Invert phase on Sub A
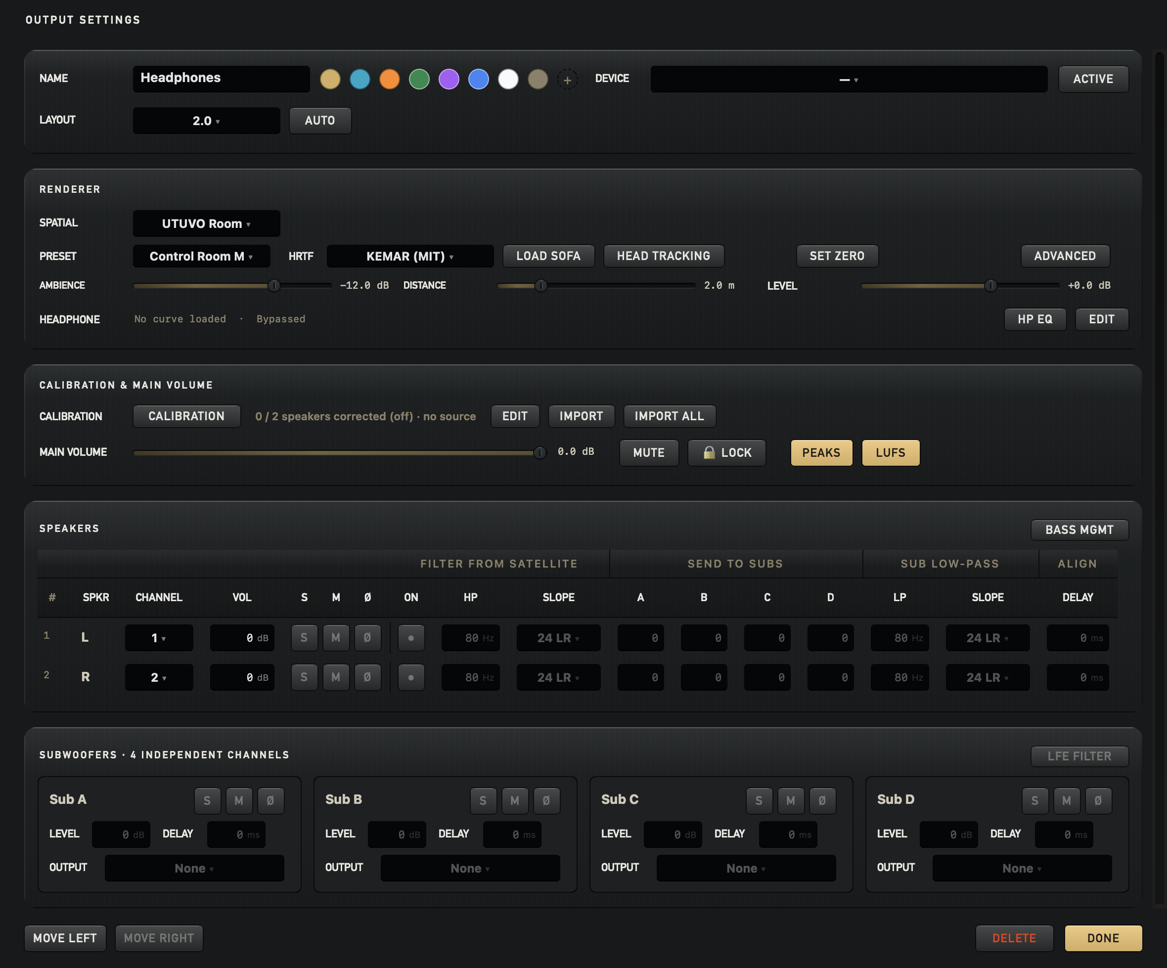The height and width of the screenshot is (968, 1167). 270,801
